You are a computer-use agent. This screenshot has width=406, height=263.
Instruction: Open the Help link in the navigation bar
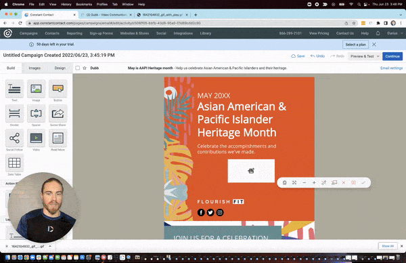tap(365, 33)
